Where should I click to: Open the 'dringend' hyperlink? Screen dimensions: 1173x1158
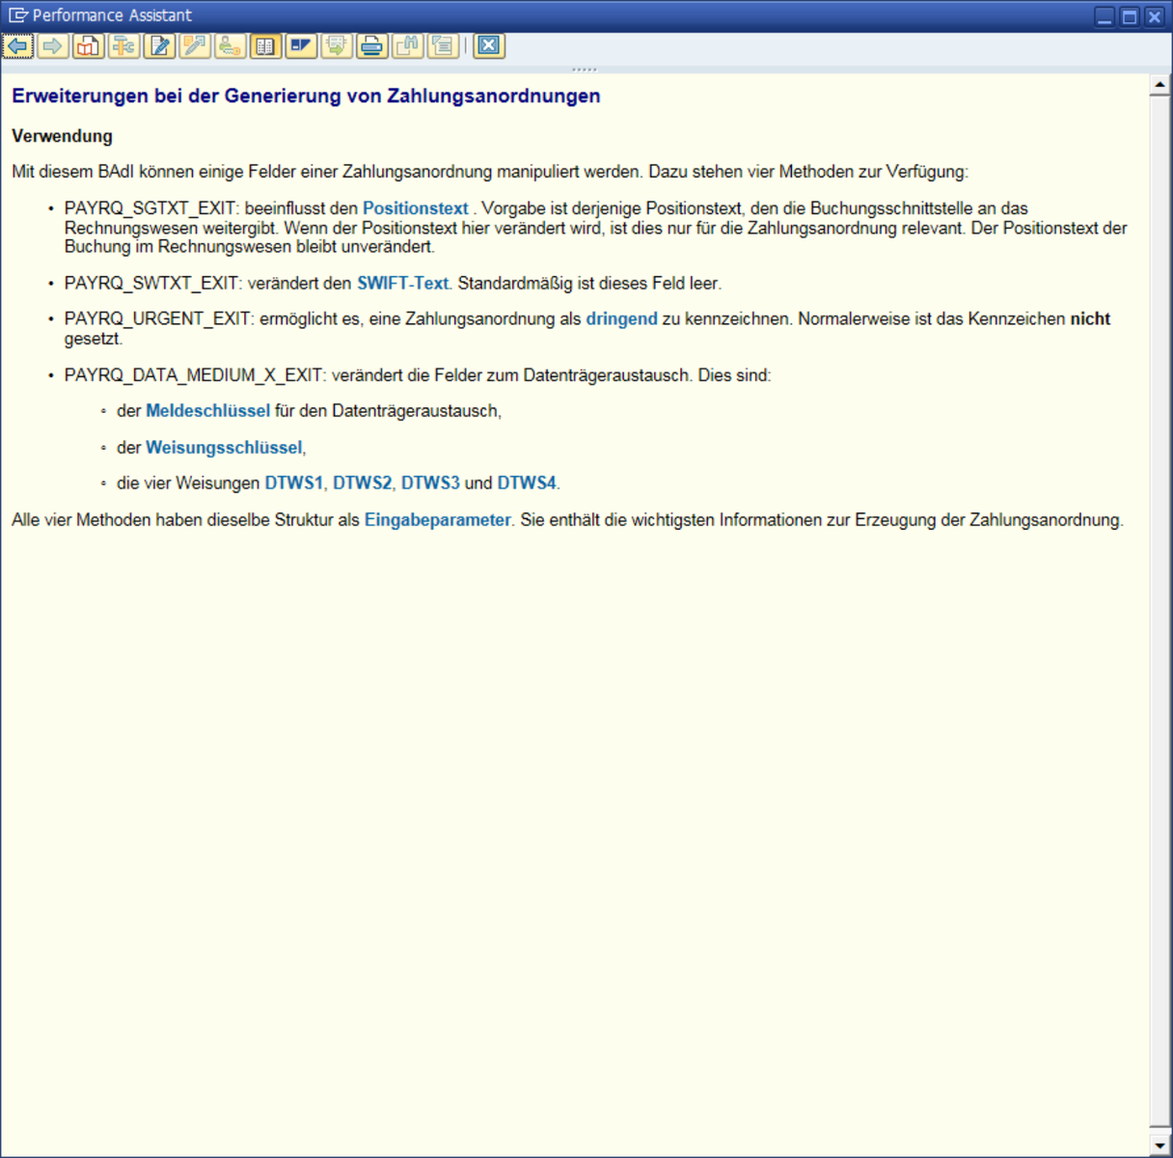(x=621, y=319)
